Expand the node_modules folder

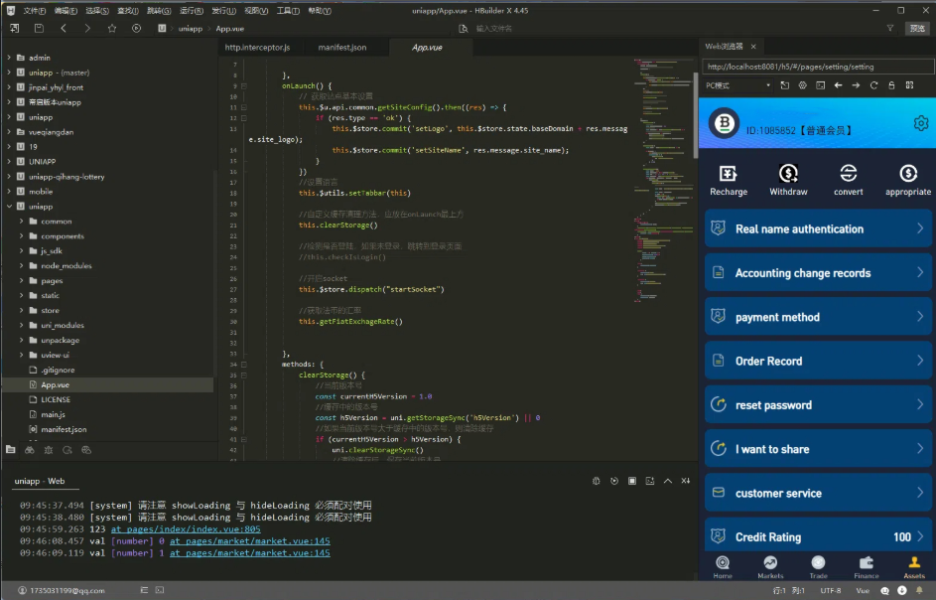coord(22,265)
